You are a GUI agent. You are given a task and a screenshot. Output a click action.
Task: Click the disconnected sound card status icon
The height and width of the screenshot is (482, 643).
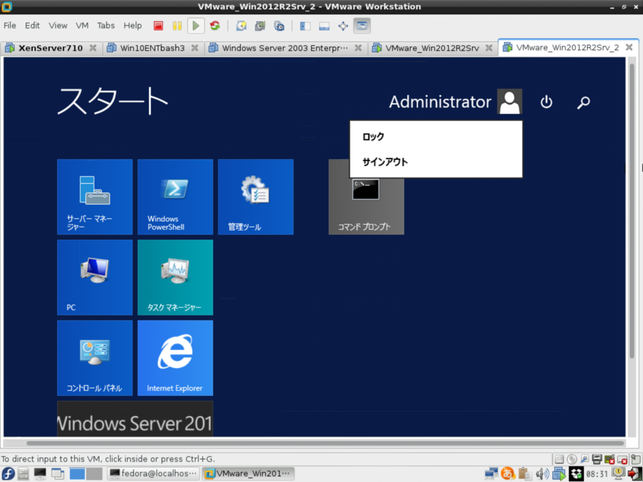point(610,459)
